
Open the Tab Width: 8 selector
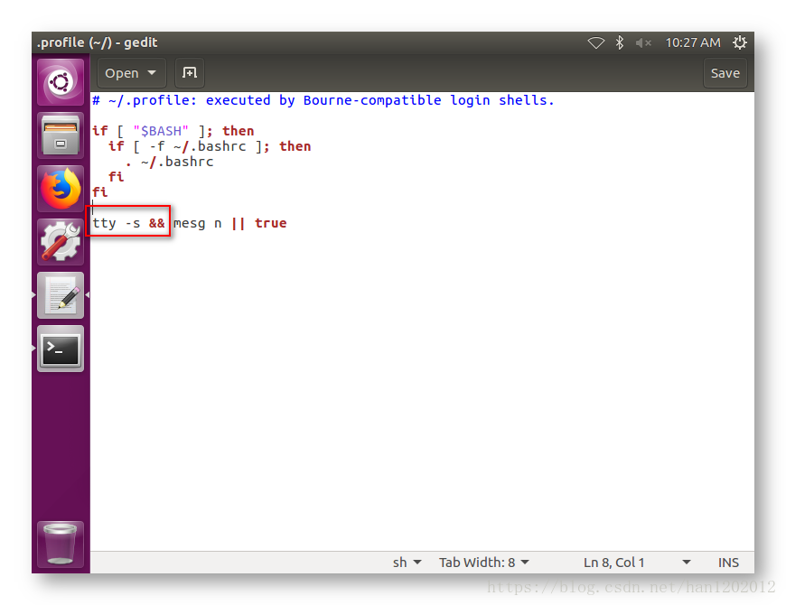(483, 563)
